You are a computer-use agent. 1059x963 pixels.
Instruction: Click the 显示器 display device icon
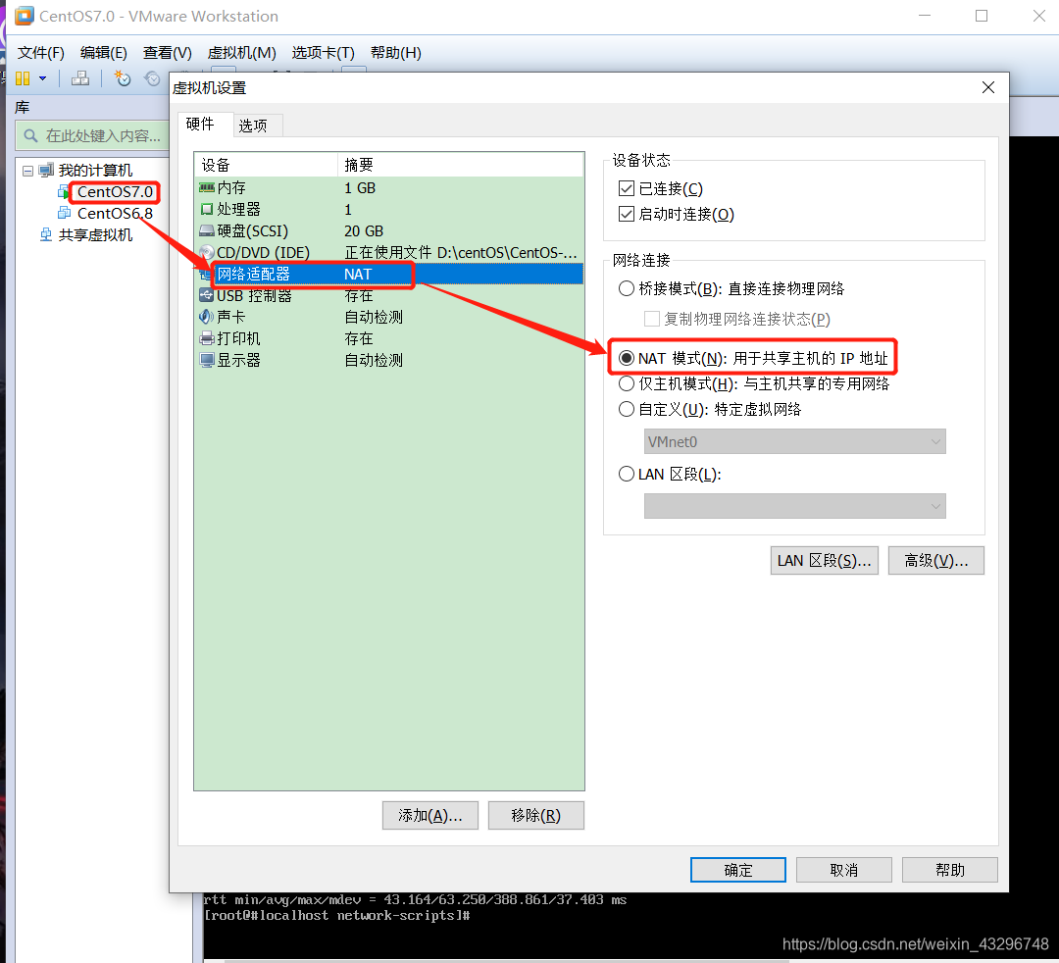[x=207, y=360]
